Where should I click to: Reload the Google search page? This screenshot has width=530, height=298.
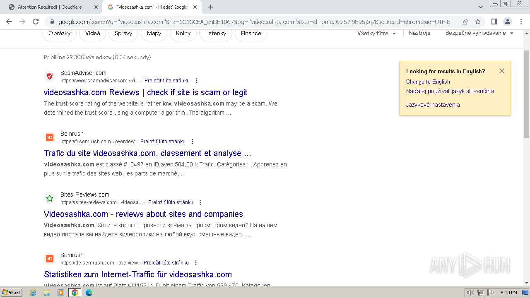click(x=36, y=22)
